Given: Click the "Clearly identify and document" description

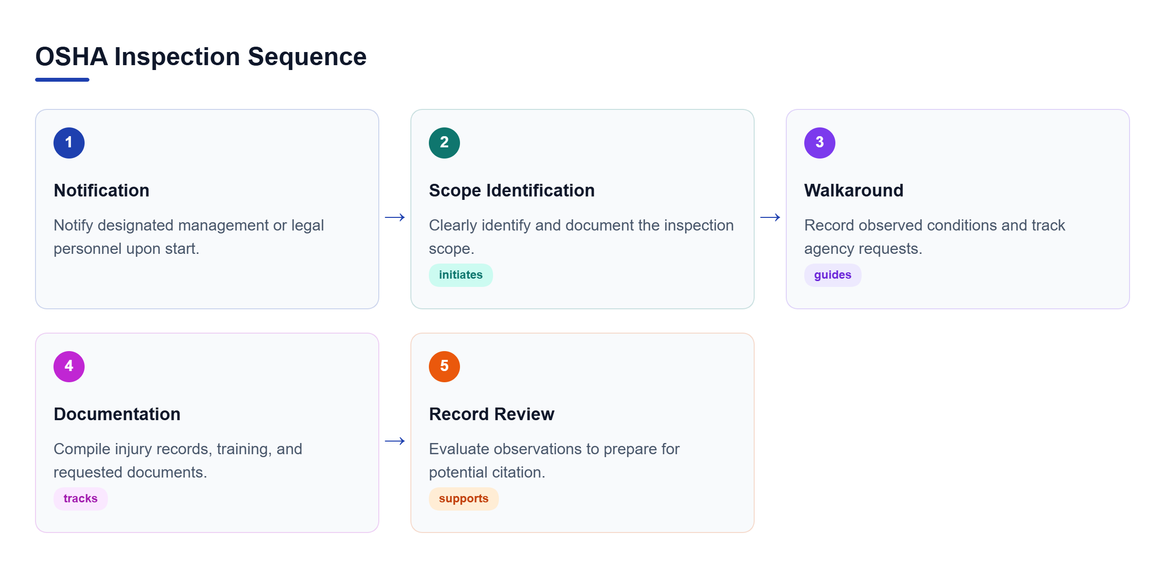Looking at the screenshot, I should point(582,237).
